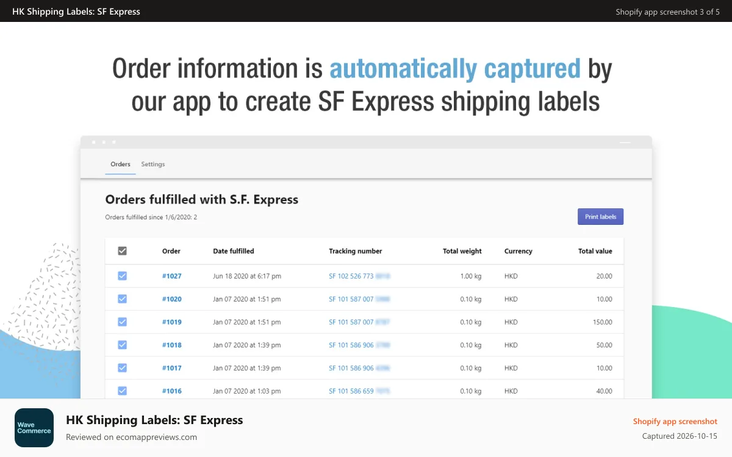
Task: Click the Orders fulfilled since 1/6/2020 text
Action: pos(151,217)
